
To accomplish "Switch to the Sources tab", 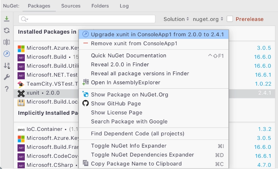I will pyautogui.click(x=71, y=6).
